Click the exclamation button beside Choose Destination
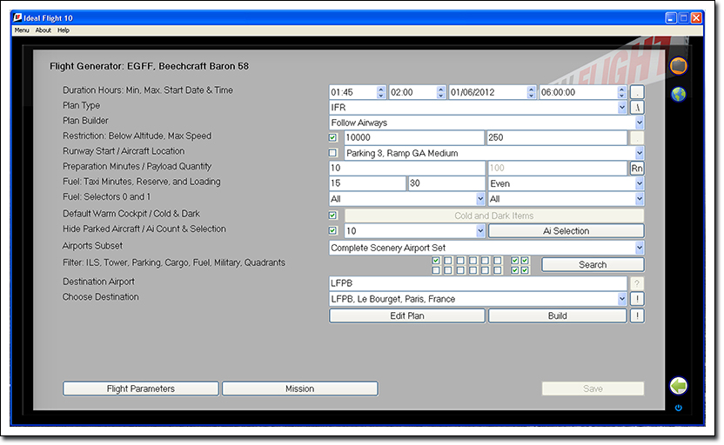This screenshot has width=724, height=445. [637, 299]
